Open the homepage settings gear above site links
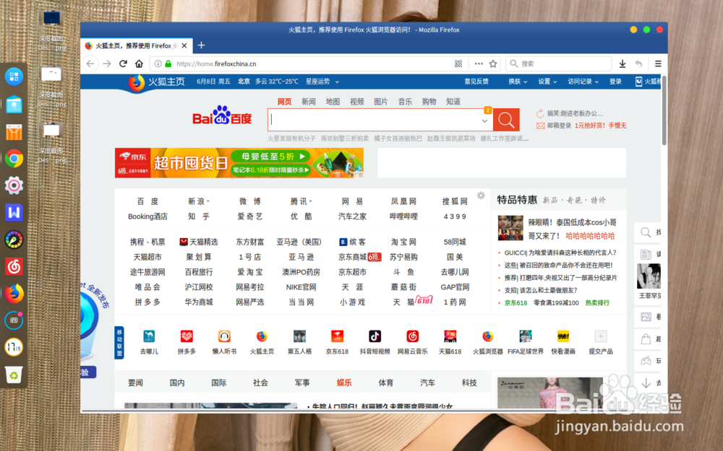The height and width of the screenshot is (451, 723). coord(481,195)
